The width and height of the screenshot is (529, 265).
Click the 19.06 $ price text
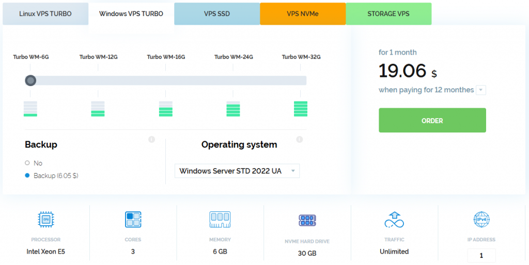(x=408, y=71)
